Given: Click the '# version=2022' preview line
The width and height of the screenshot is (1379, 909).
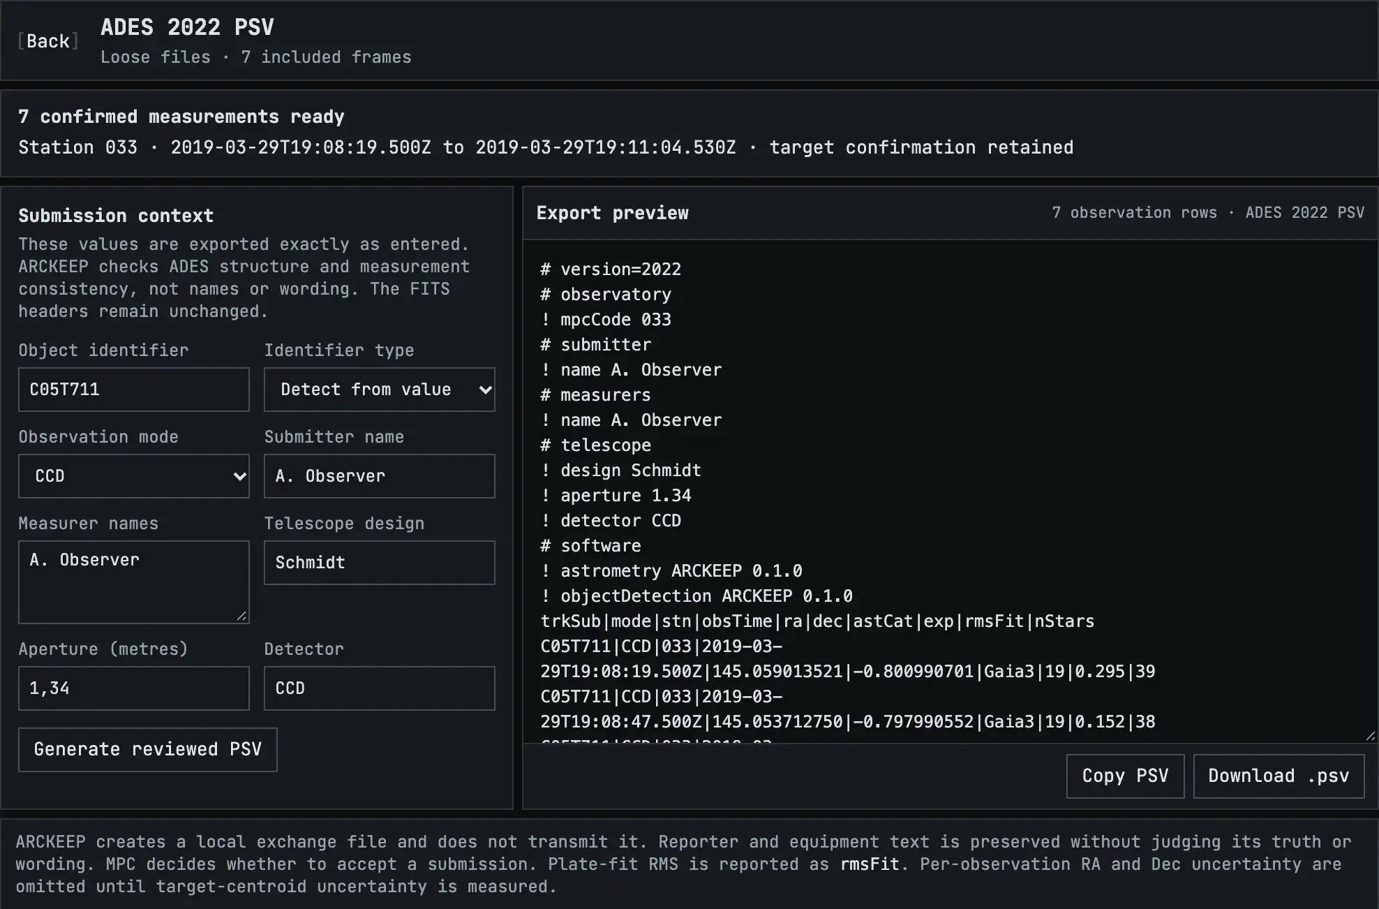Looking at the screenshot, I should point(611,269).
